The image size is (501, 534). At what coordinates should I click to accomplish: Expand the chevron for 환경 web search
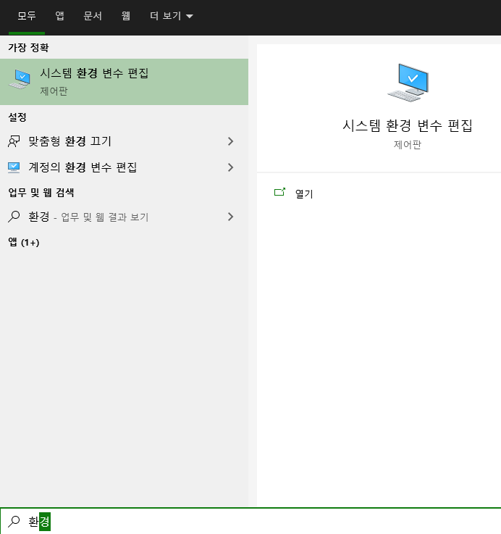coord(230,217)
